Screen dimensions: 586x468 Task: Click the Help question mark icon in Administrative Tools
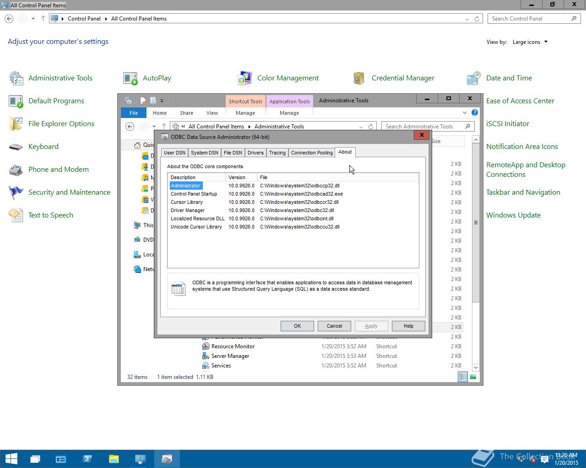tap(475, 112)
